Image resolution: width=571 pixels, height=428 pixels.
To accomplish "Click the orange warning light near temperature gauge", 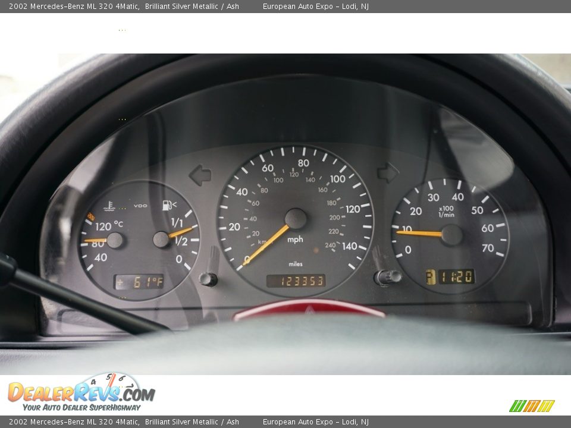I will tap(91, 216).
